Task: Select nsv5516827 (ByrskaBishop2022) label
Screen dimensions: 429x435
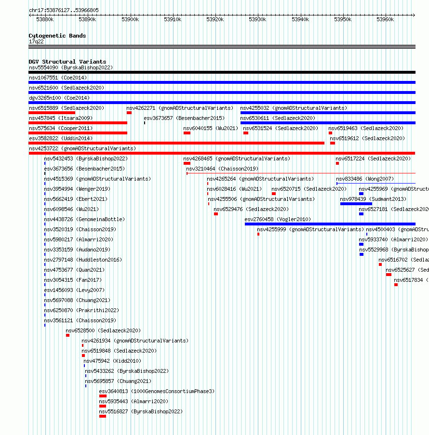Action: point(141,412)
